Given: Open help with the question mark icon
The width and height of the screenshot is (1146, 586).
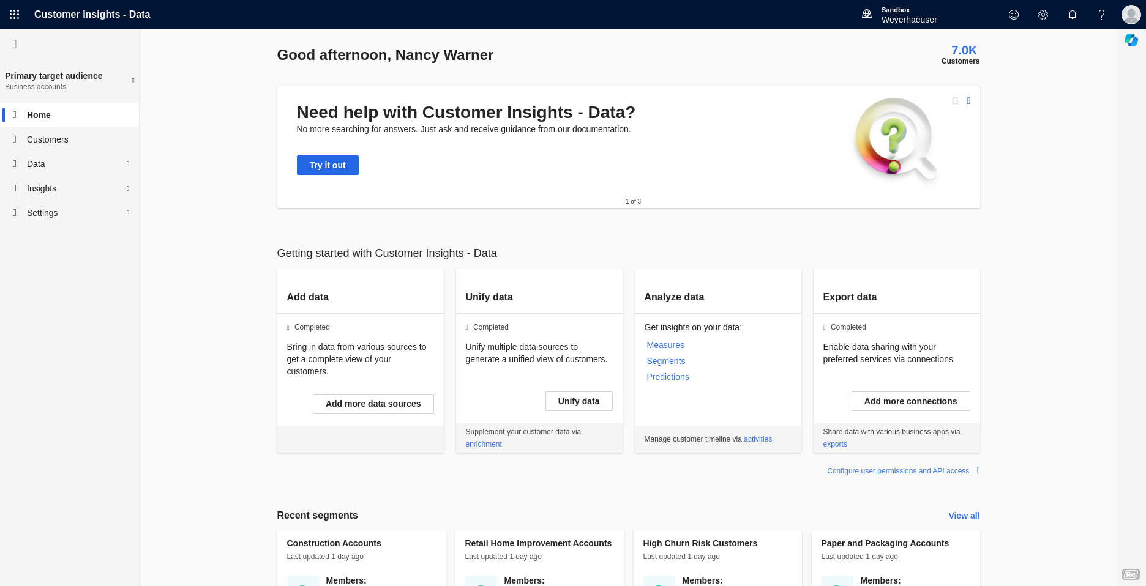Looking at the screenshot, I should (1101, 14).
